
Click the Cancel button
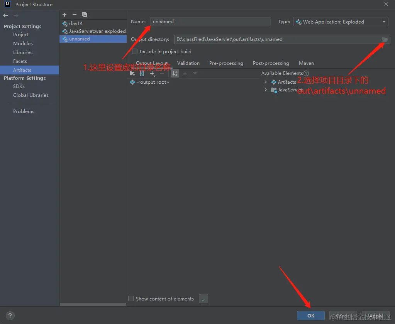tap(343, 316)
